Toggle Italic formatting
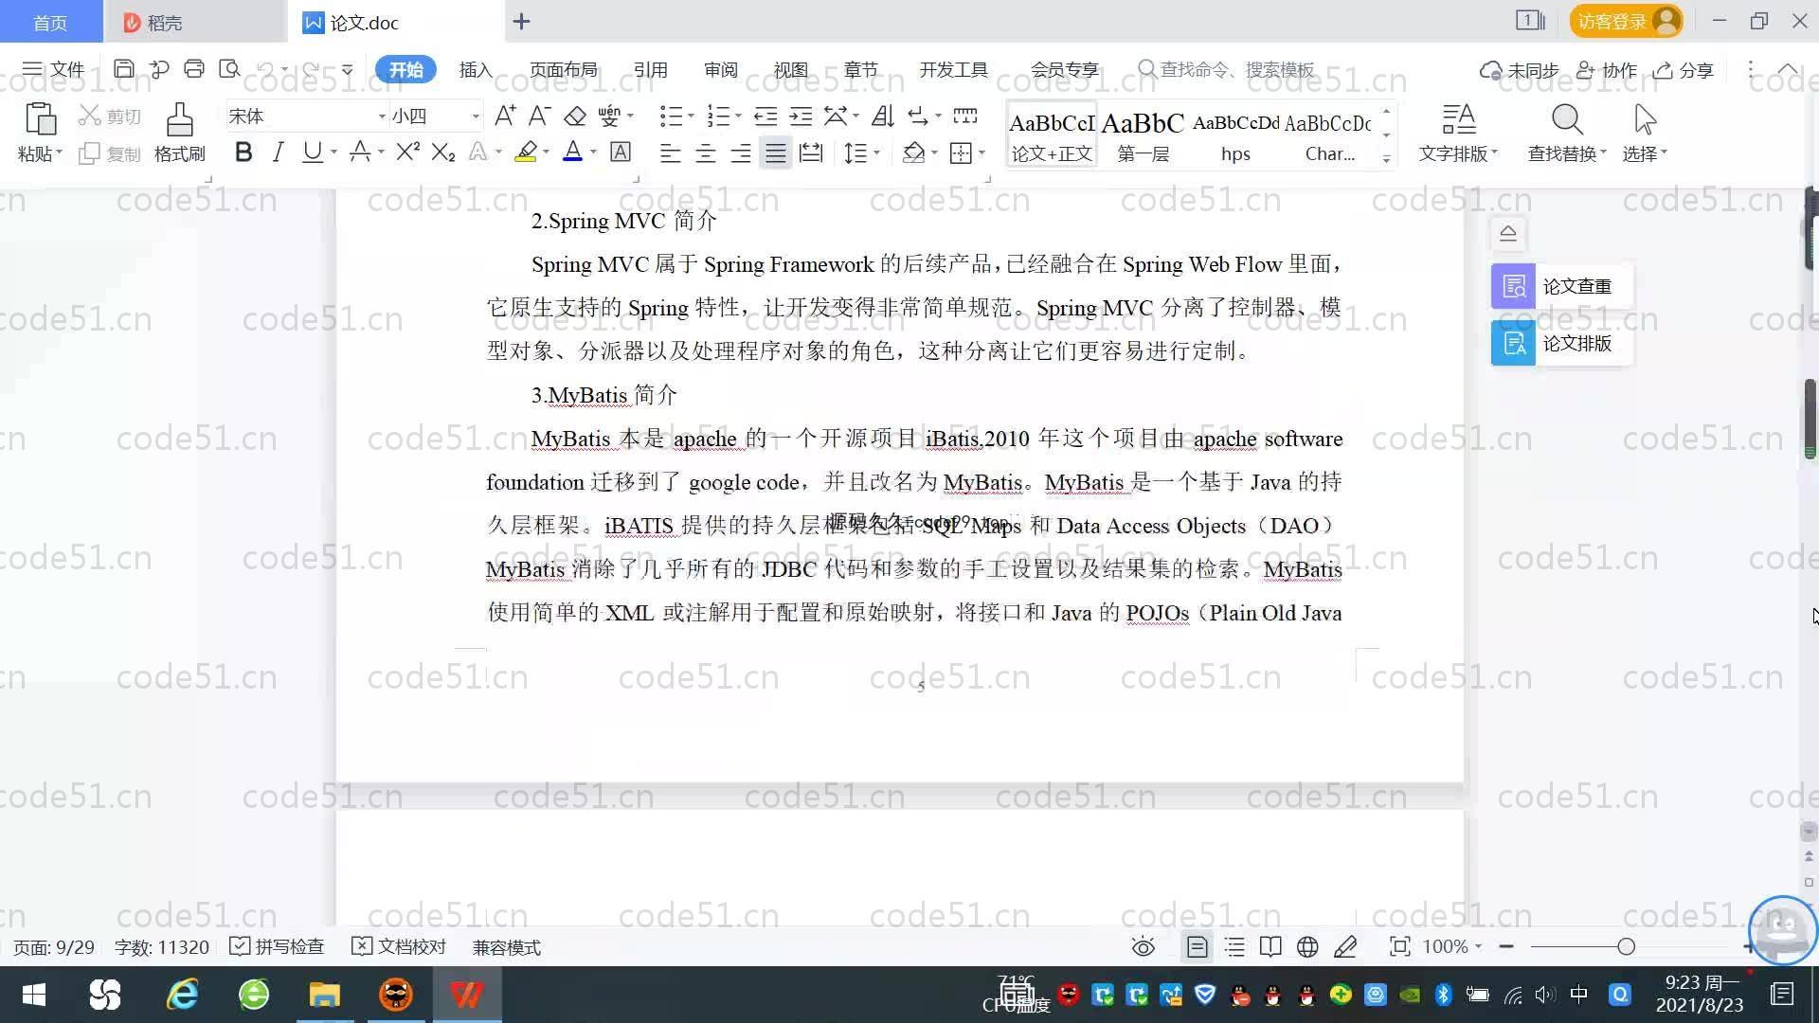Viewport: 1819px width, 1023px height. tap(278, 152)
